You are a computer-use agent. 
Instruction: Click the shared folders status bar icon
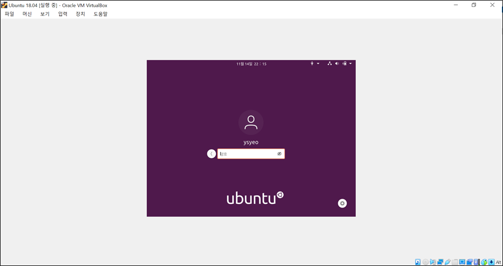click(455, 262)
